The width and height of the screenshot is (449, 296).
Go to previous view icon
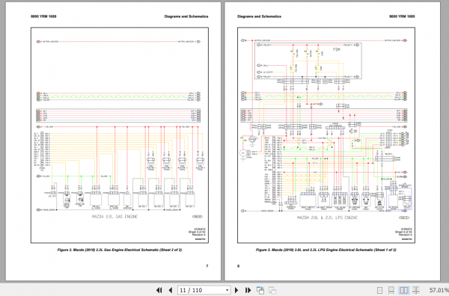tap(260, 290)
